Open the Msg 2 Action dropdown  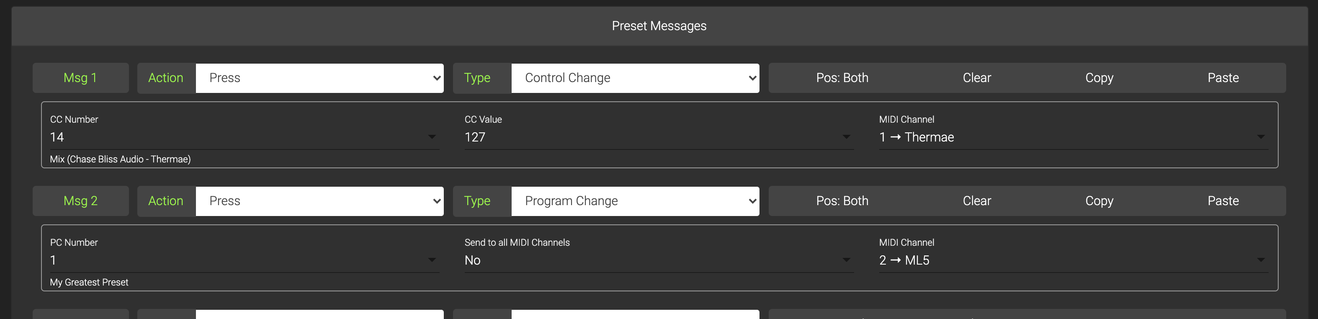319,201
